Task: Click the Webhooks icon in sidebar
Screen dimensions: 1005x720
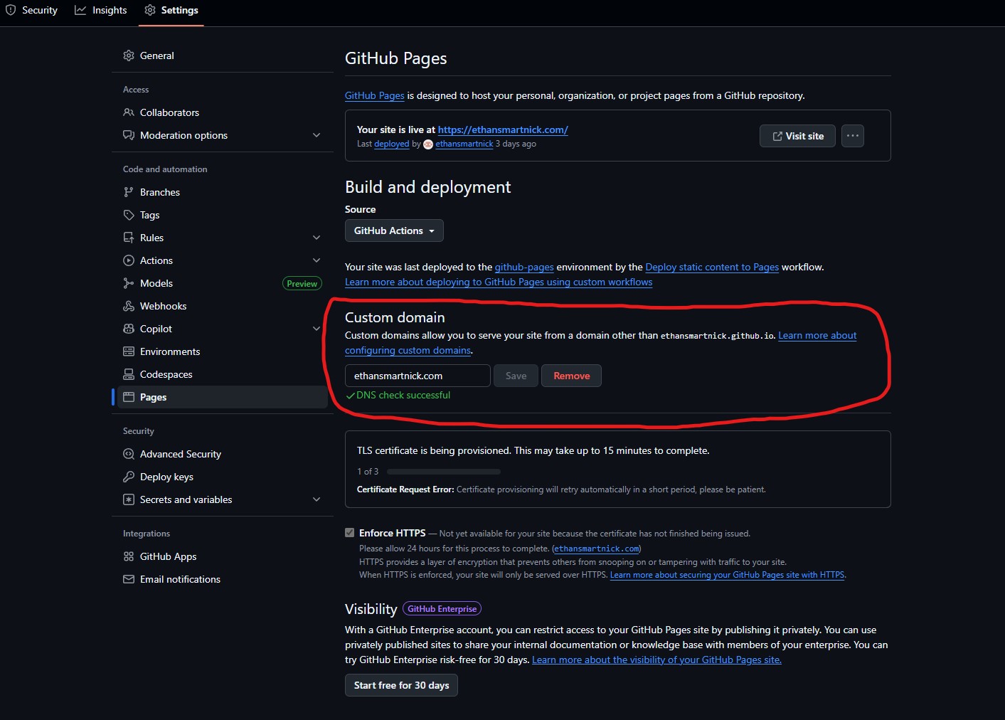Action: click(x=129, y=306)
